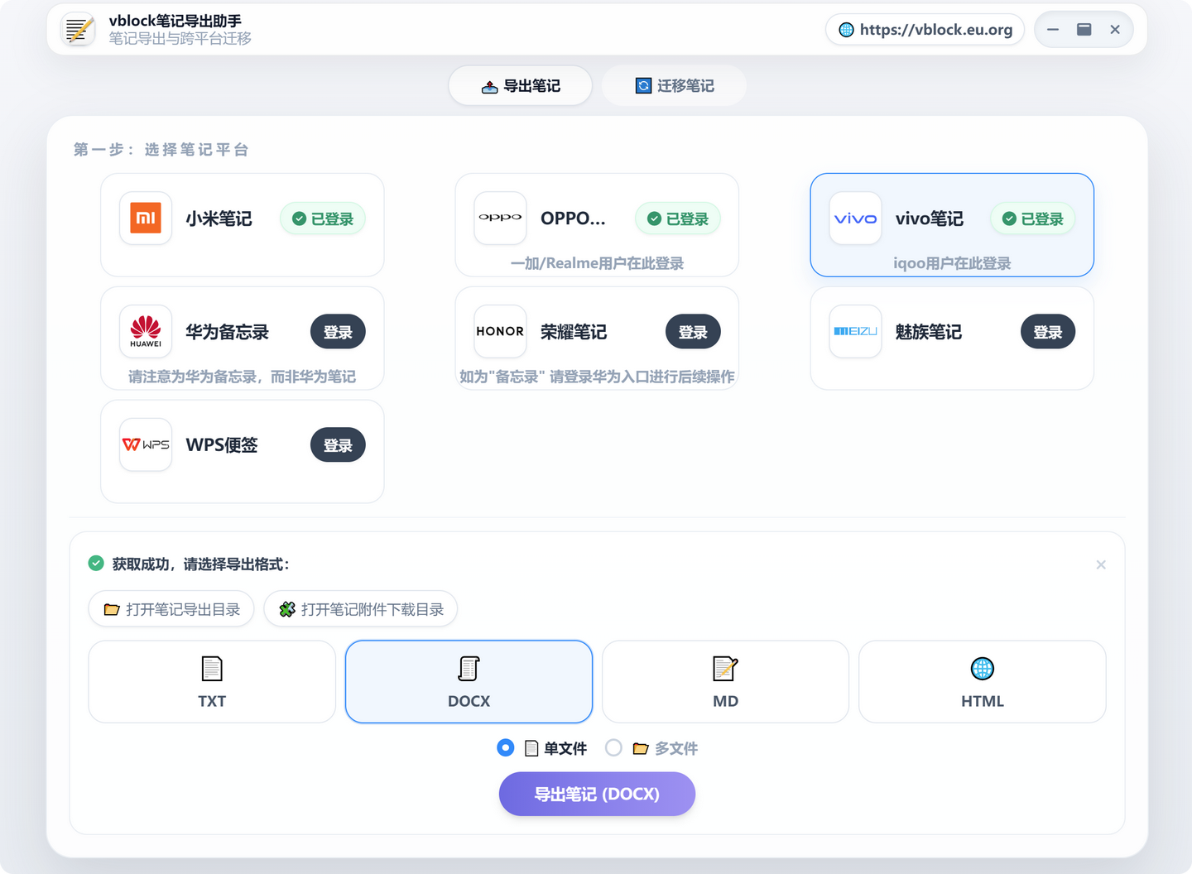Click the Meizu logo icon
Viewport: 1192px width, 874px height.
855,332
